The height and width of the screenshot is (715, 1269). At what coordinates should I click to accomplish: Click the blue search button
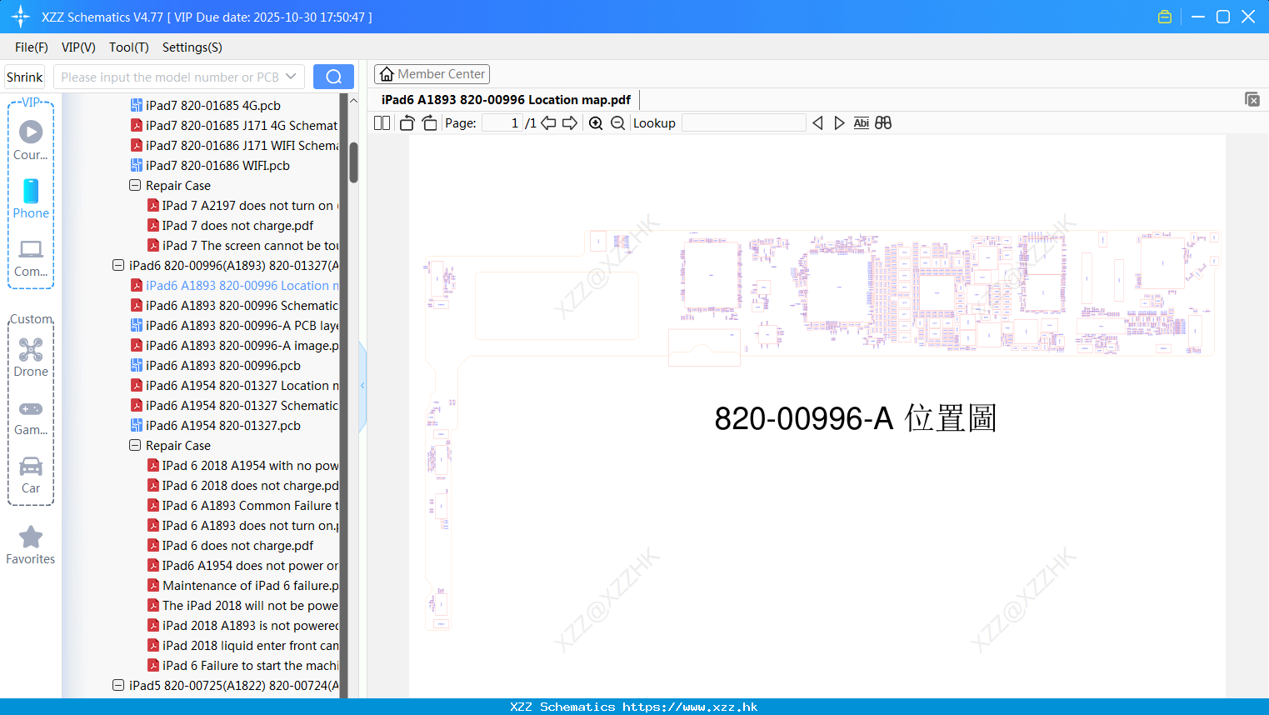pyautogui.click(x=333, y=77)
